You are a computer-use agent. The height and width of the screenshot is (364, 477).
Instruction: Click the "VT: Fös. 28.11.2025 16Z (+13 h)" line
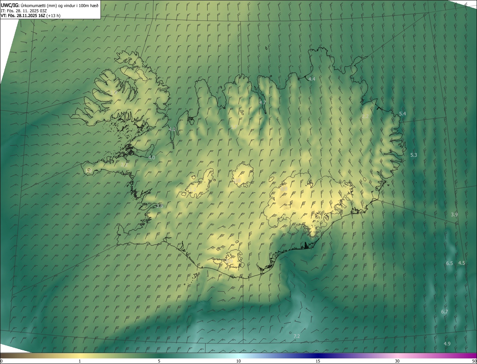coord(31,16)
